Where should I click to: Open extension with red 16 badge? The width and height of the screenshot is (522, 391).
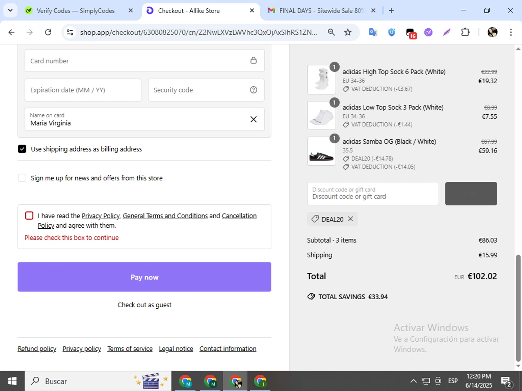point(411,33)
